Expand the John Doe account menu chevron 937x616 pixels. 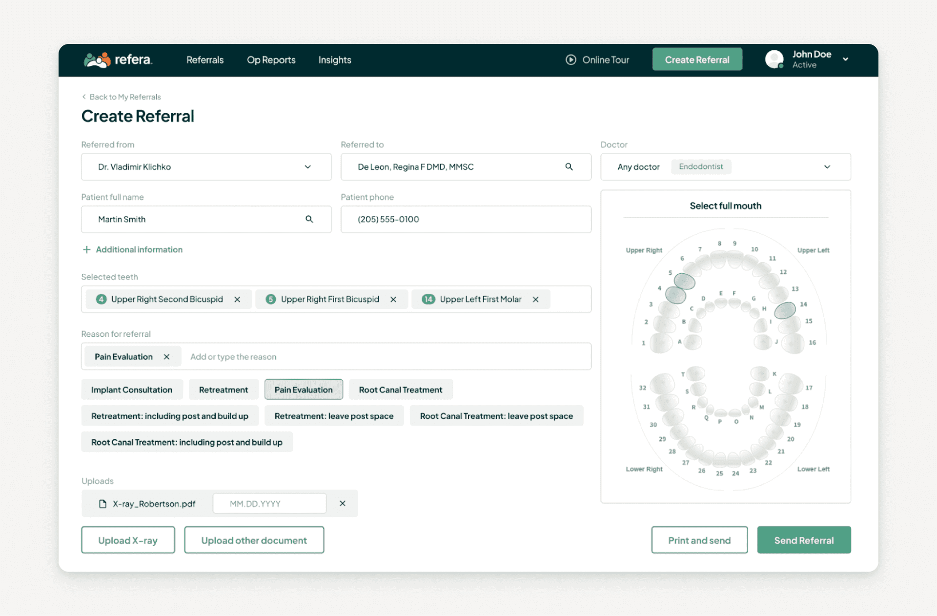point(846,59)
